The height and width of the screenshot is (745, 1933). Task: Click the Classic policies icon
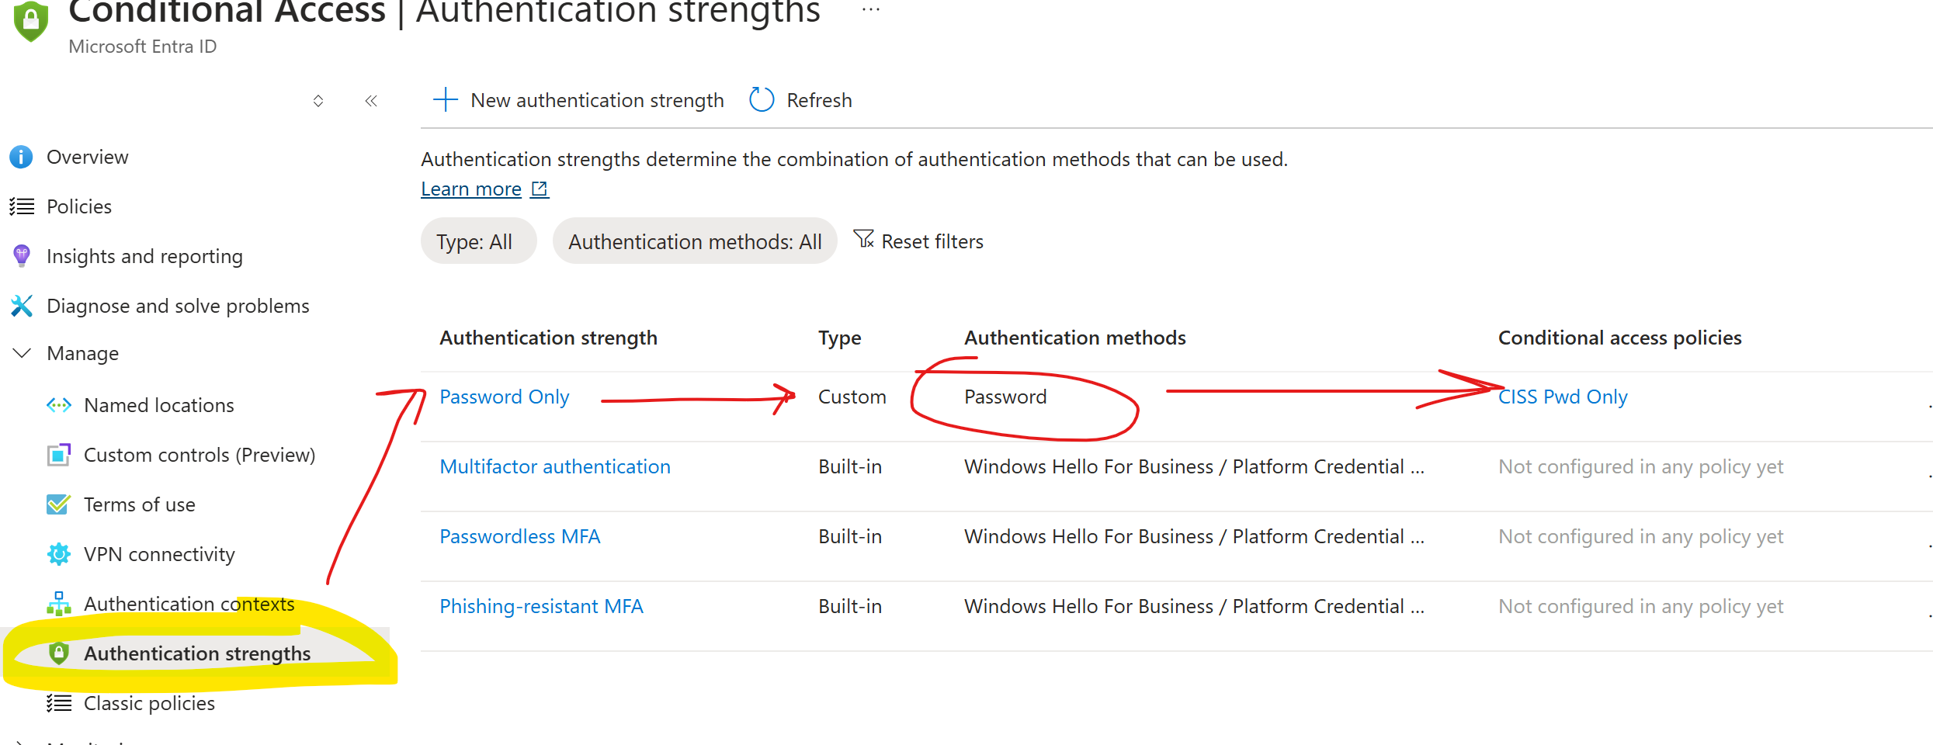58,703
